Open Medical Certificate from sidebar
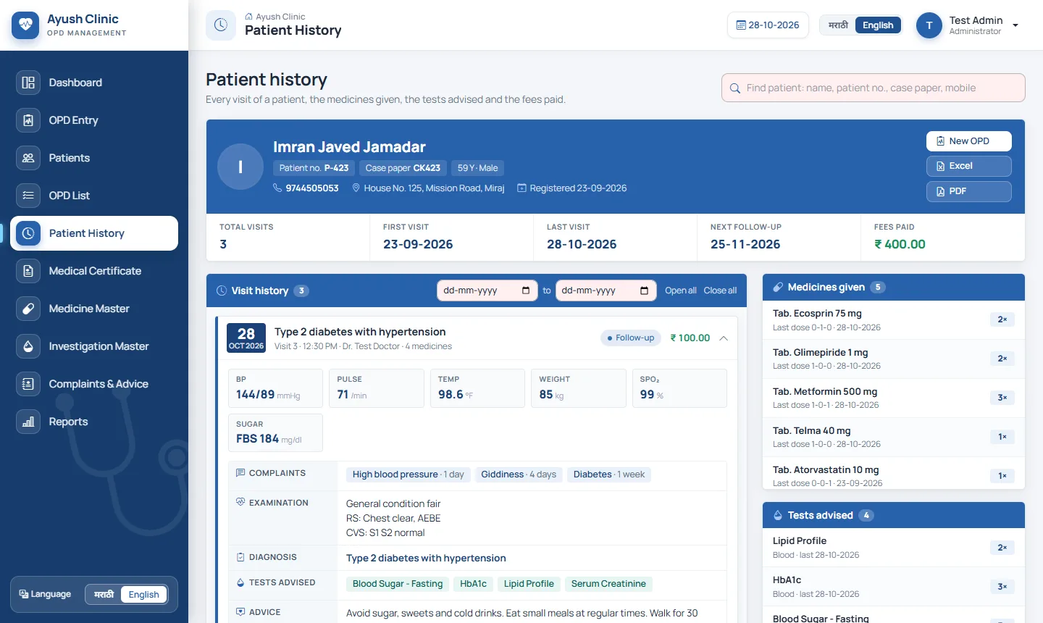Viewport: 1043px width, 623px height. tap(94, 271)
